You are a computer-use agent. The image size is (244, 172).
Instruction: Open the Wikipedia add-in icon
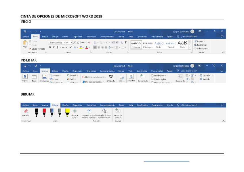[111, 77]
